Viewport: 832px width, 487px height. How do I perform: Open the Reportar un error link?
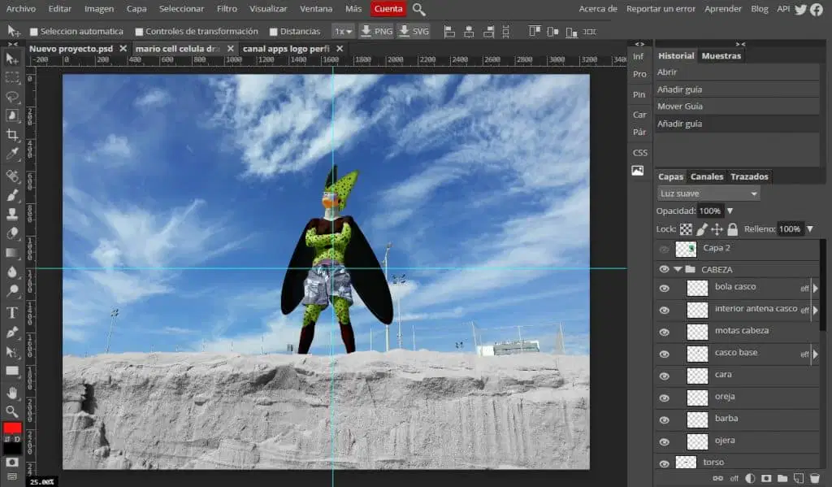[x=661, y=9]
